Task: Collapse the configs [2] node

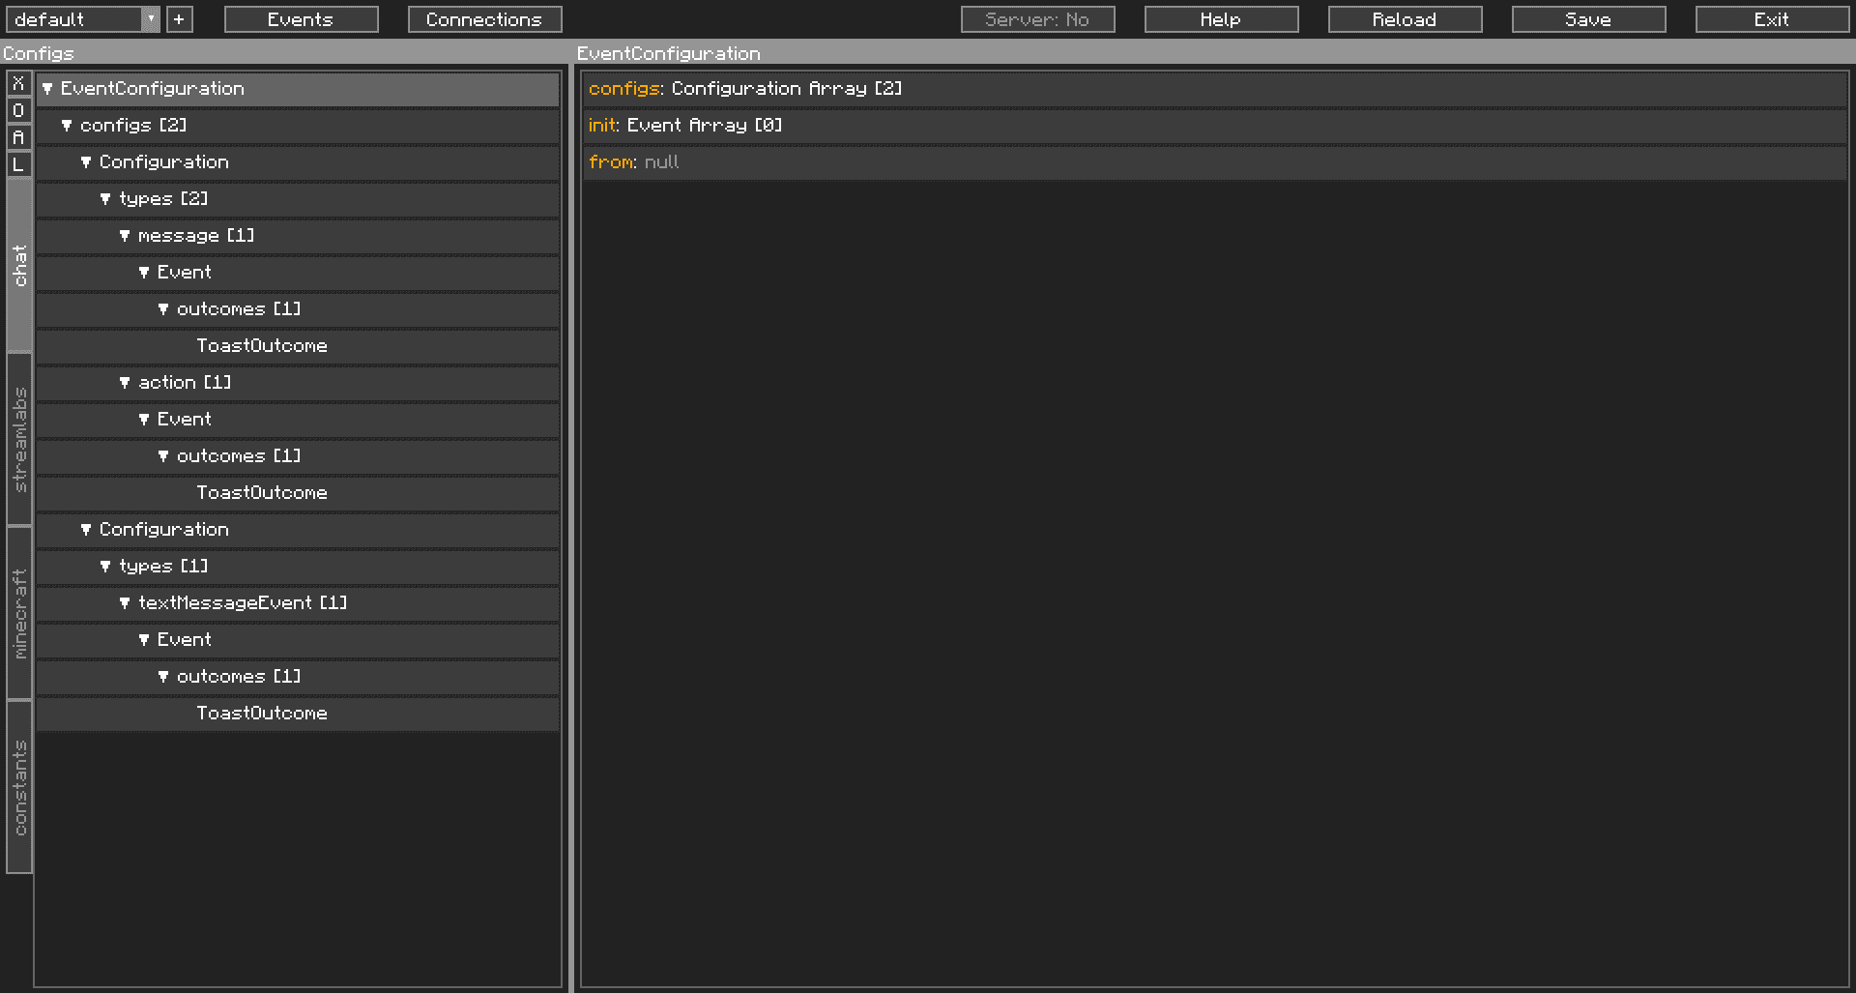Action: (67, 126)
